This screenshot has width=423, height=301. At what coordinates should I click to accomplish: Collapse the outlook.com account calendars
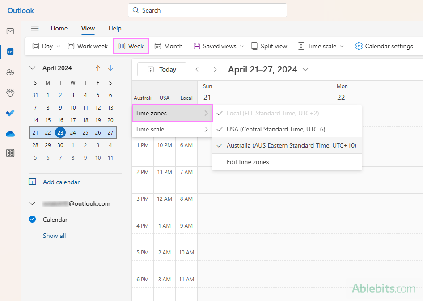click(32, 203)
